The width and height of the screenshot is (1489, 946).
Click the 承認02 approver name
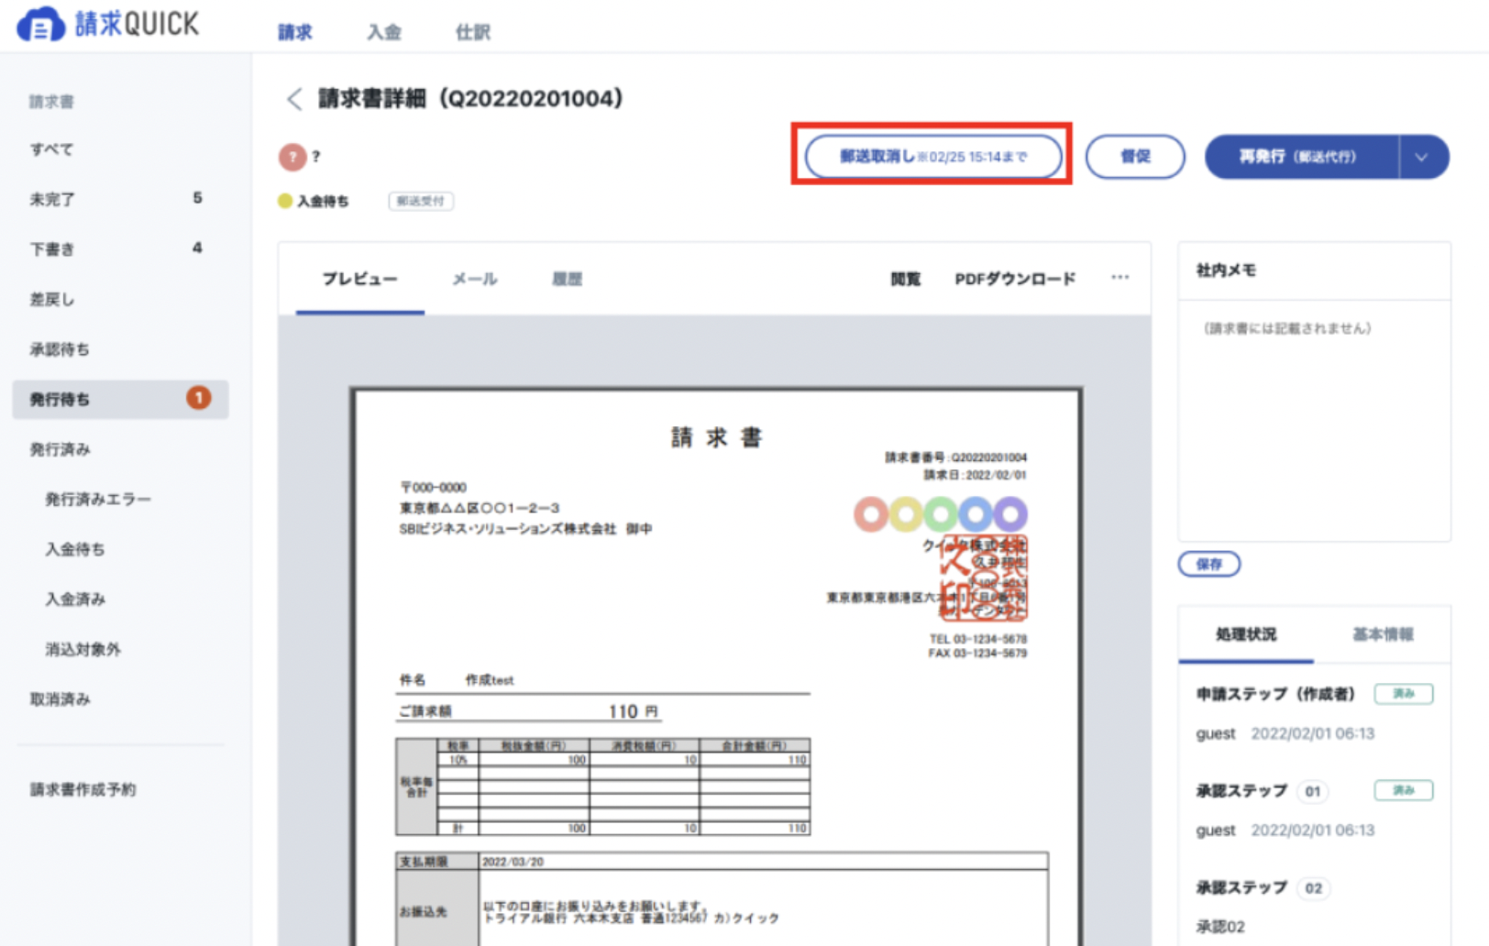click(x=1220, y=927)
